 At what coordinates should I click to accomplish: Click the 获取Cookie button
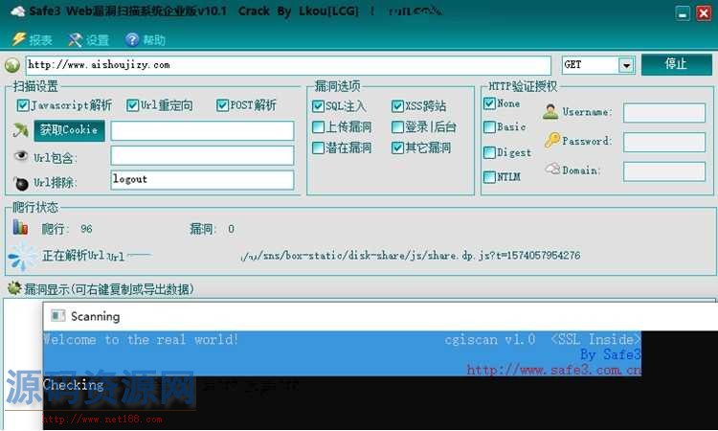(69, 130)
